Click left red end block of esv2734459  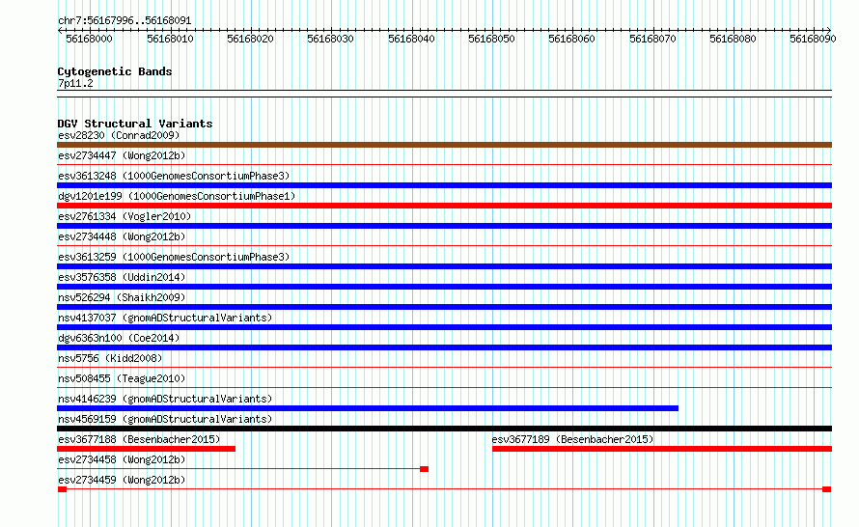click(x=62, y=489)
